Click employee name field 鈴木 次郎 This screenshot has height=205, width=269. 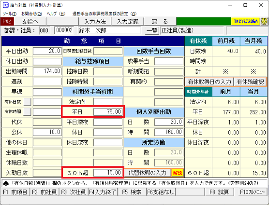click(x=110, y=30)
